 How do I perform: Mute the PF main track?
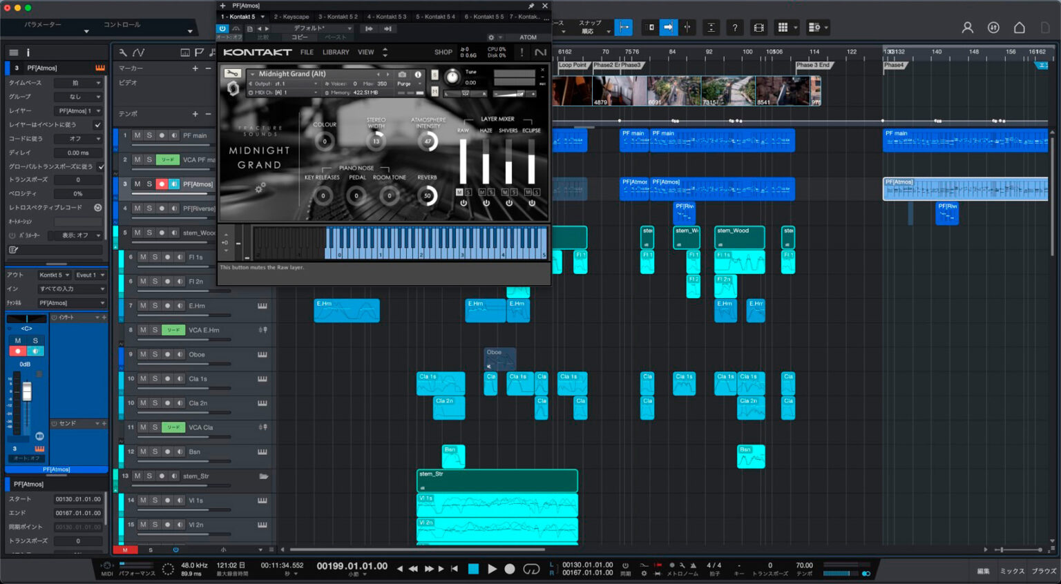click(x=137, y=135)
